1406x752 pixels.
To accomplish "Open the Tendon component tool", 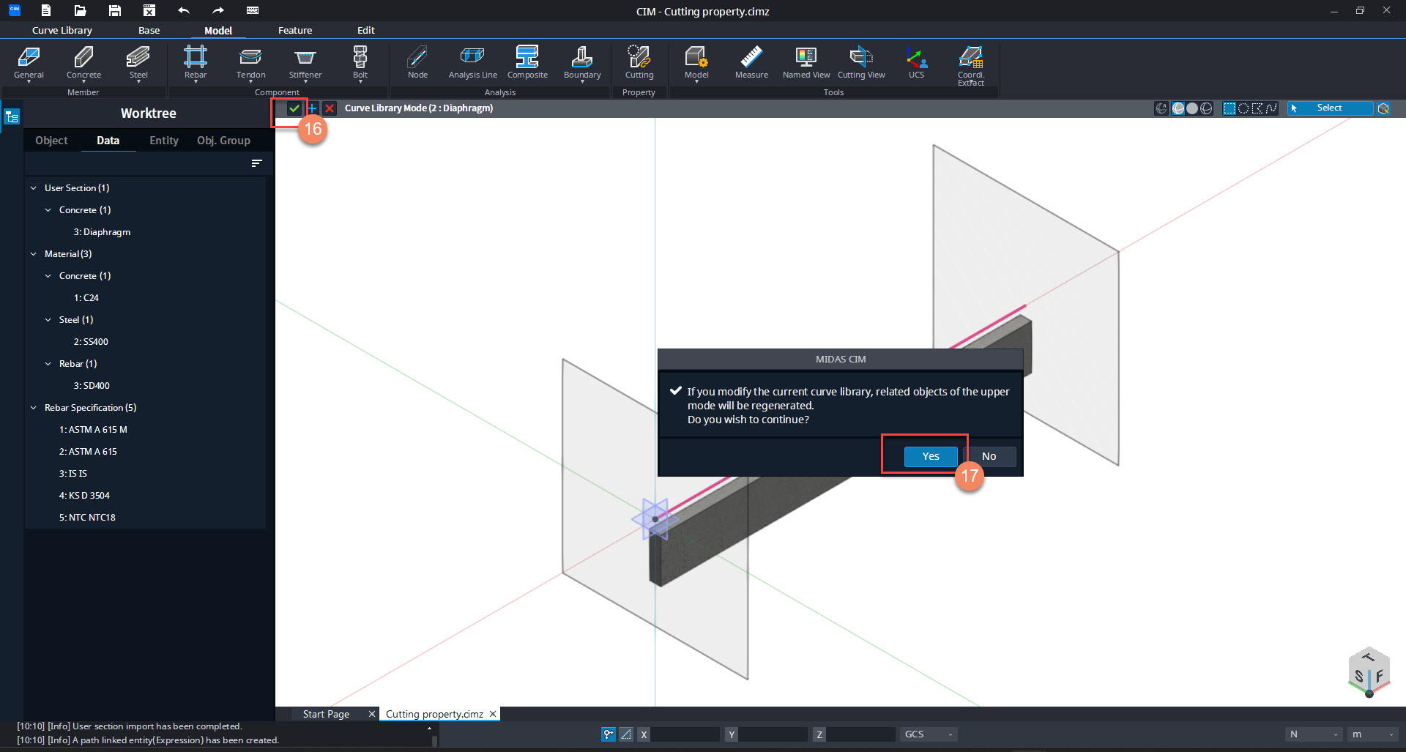I will [250, 63].
